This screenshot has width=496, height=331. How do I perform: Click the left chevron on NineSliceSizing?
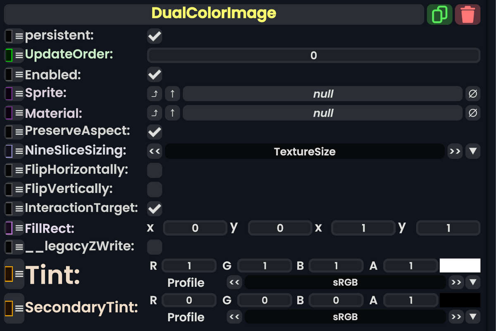pos(154,151)
